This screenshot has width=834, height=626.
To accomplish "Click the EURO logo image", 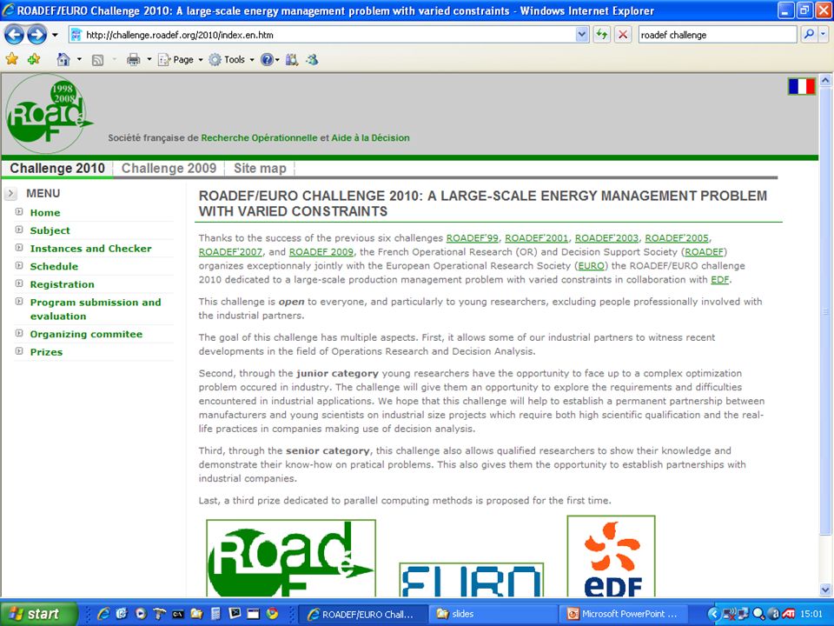I will [x=471, y=580].
